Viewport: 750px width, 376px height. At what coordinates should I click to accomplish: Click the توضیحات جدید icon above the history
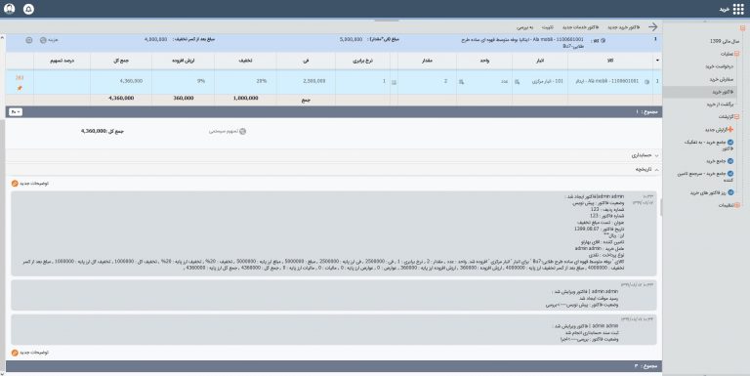click(x=15, y=184)
